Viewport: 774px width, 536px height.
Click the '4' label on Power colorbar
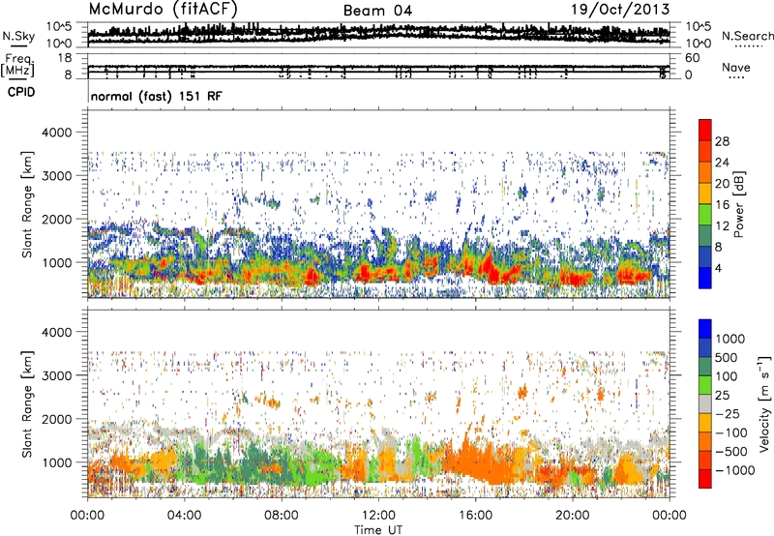(x=718, y=269)
